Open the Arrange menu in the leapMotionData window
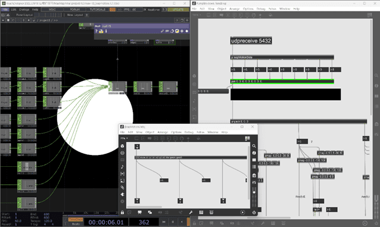Image resolution: width=380 pixels, height=227 pixels. click(163, 132)
